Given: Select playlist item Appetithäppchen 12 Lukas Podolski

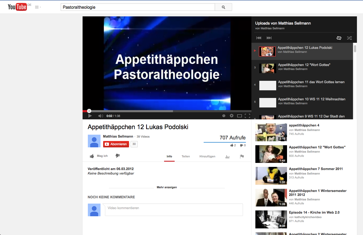Looking at the screenshot, I should (302, 51).
